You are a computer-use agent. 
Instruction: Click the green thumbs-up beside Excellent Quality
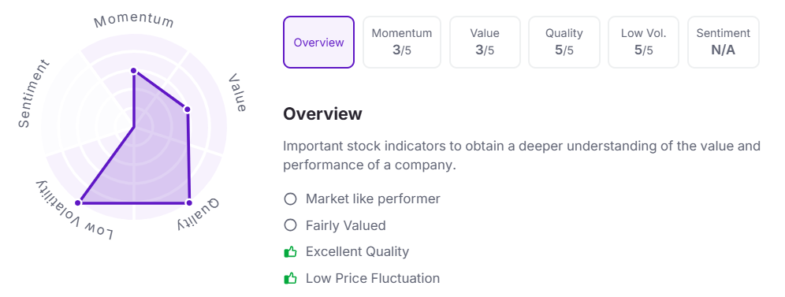tap(290, 251)
